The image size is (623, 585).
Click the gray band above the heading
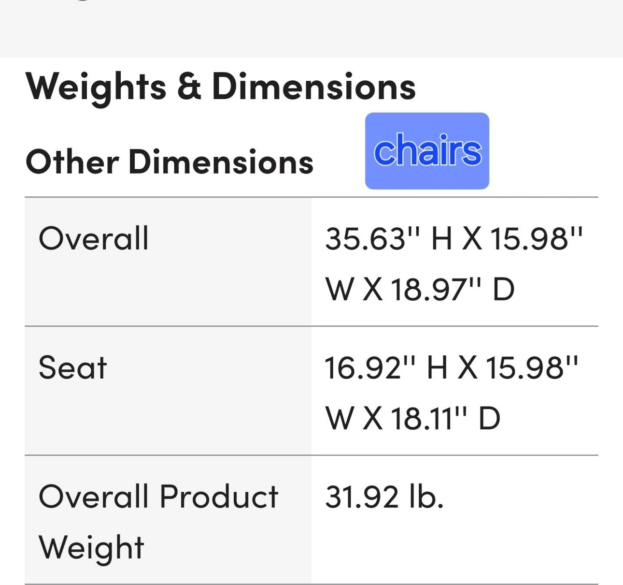pyautogui.click(x=311, y=29)
